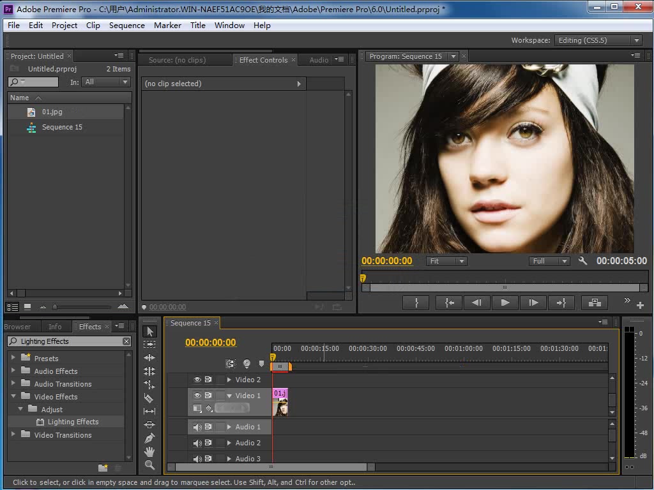
Task: Click Step Forward in the Program monitor
Action: click(x=533, y=302)
